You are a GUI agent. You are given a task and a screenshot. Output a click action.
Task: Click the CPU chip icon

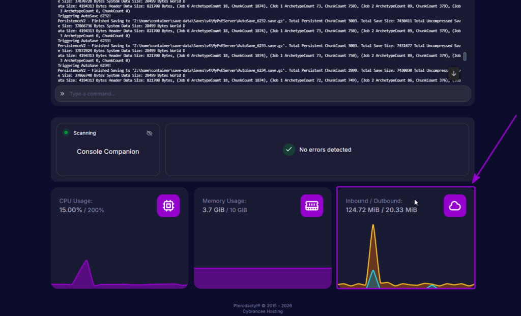point(168,206)
